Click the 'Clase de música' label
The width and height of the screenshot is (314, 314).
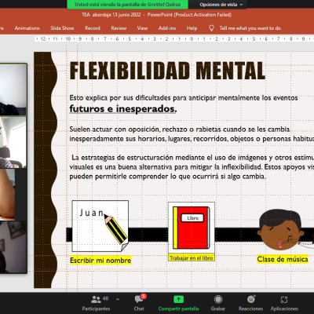tap(283, 259)
